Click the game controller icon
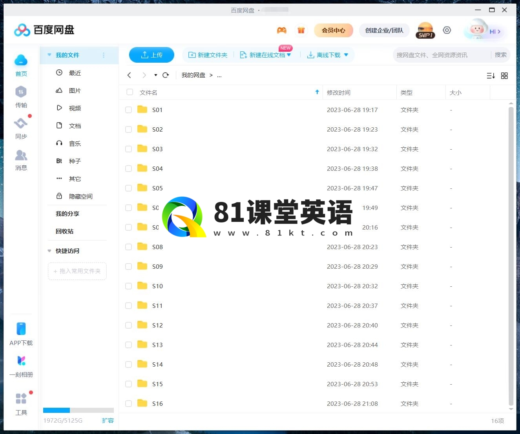520x434 pixels. tap(282, 30)
